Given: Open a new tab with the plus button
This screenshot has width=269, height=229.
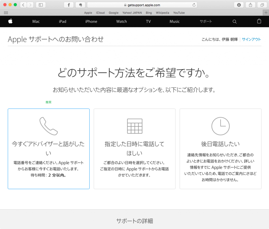Looking at the screenshot, I should coord(266,13).
